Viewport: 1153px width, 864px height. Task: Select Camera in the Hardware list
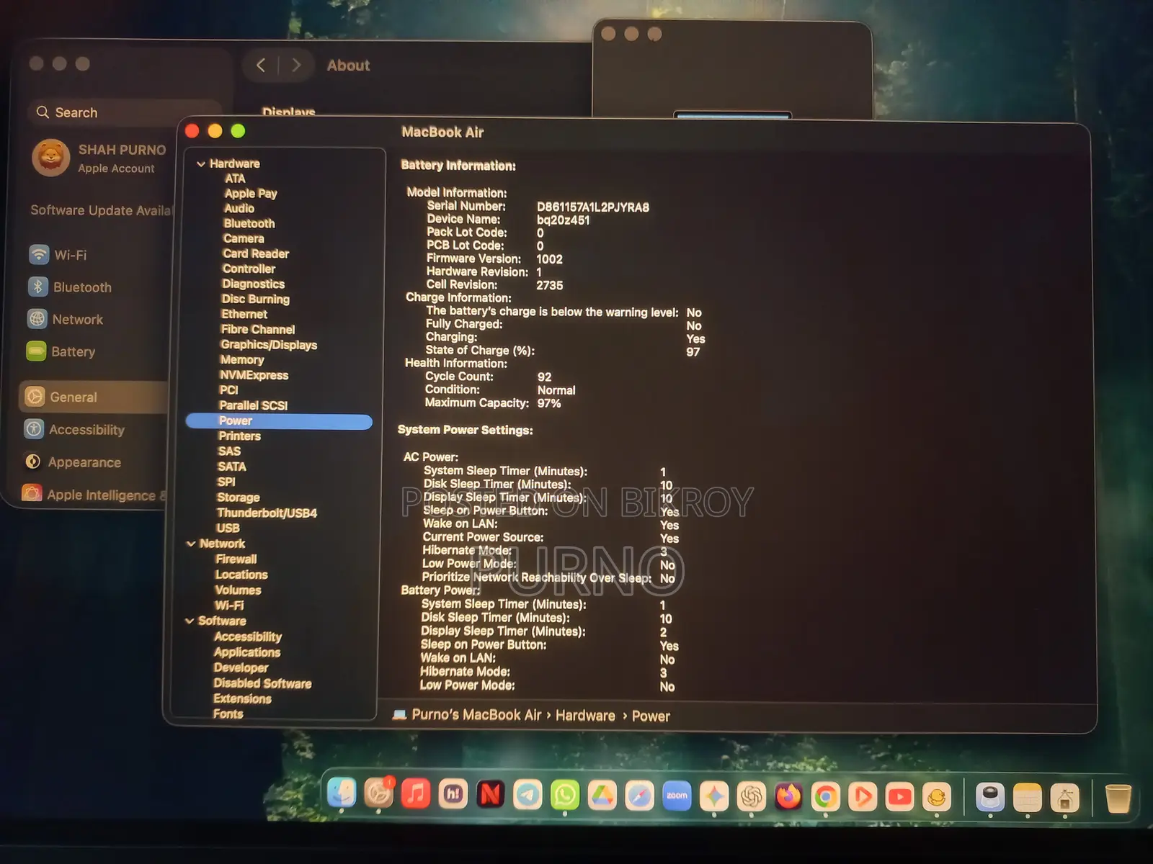244,238
